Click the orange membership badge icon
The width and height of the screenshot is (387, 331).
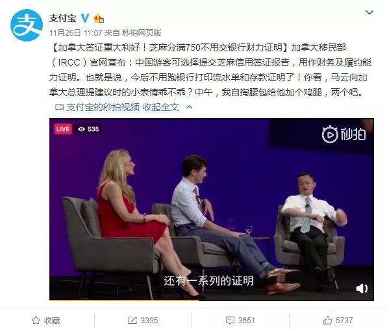point(99,19)
